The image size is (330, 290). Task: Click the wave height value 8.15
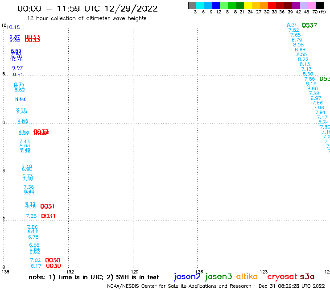tap(305, 64)
